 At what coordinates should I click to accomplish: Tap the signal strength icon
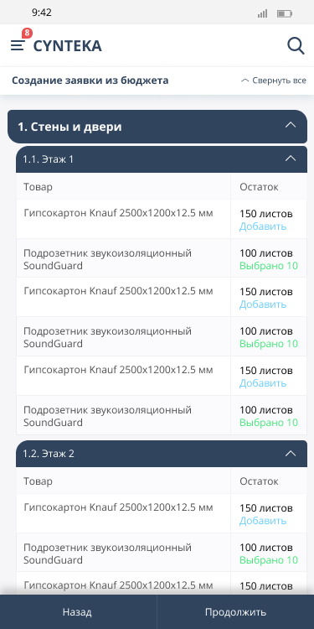(262, 13)
